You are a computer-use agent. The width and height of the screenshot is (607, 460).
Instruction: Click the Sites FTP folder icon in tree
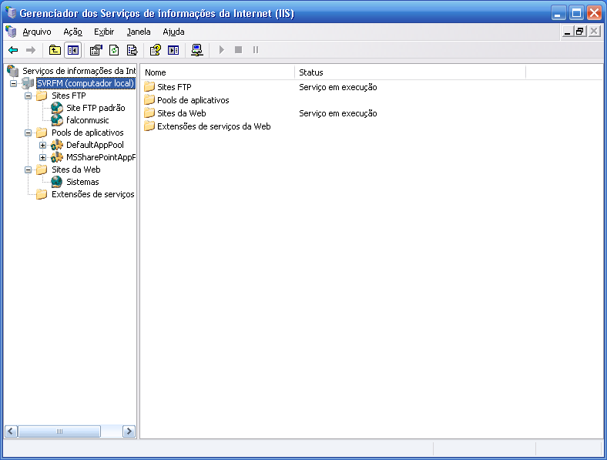coord(42,96)
